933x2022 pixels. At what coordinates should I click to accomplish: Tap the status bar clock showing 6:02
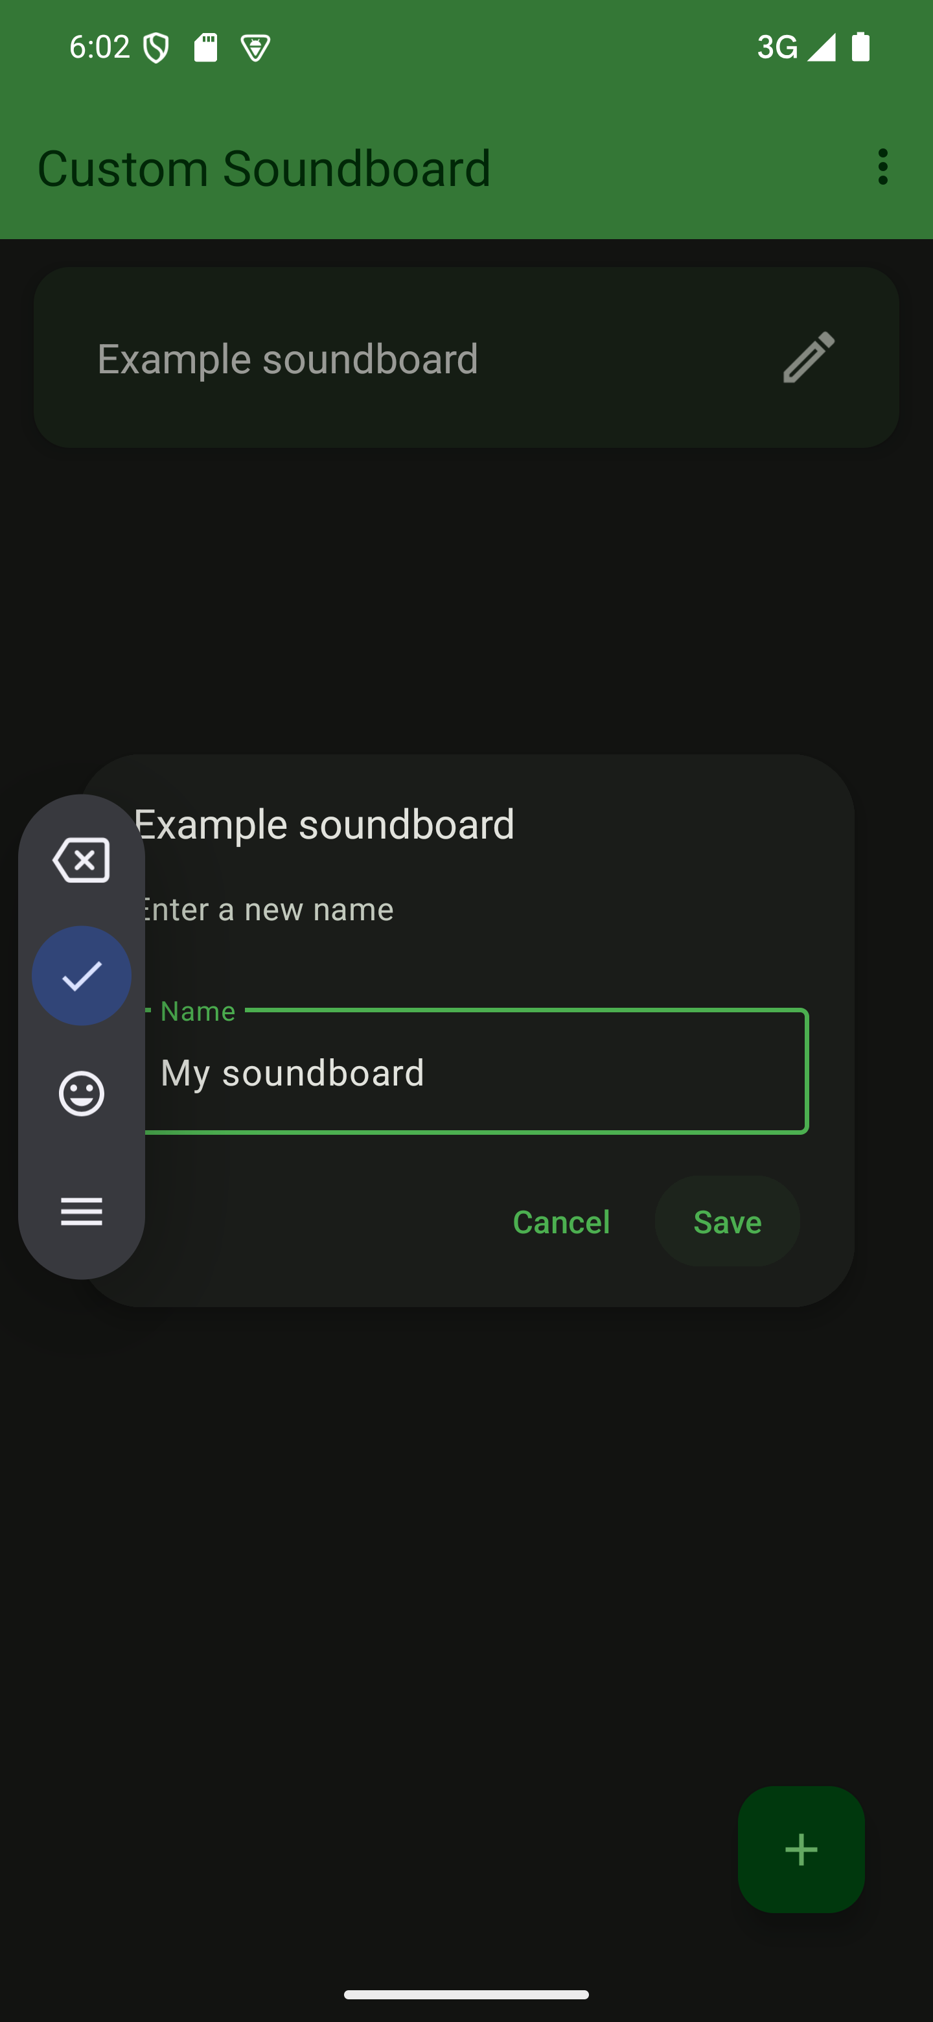tap(99, 47)
